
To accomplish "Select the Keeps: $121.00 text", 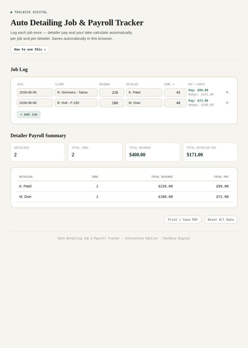I will pyautogui.click(x=201, y=94).
